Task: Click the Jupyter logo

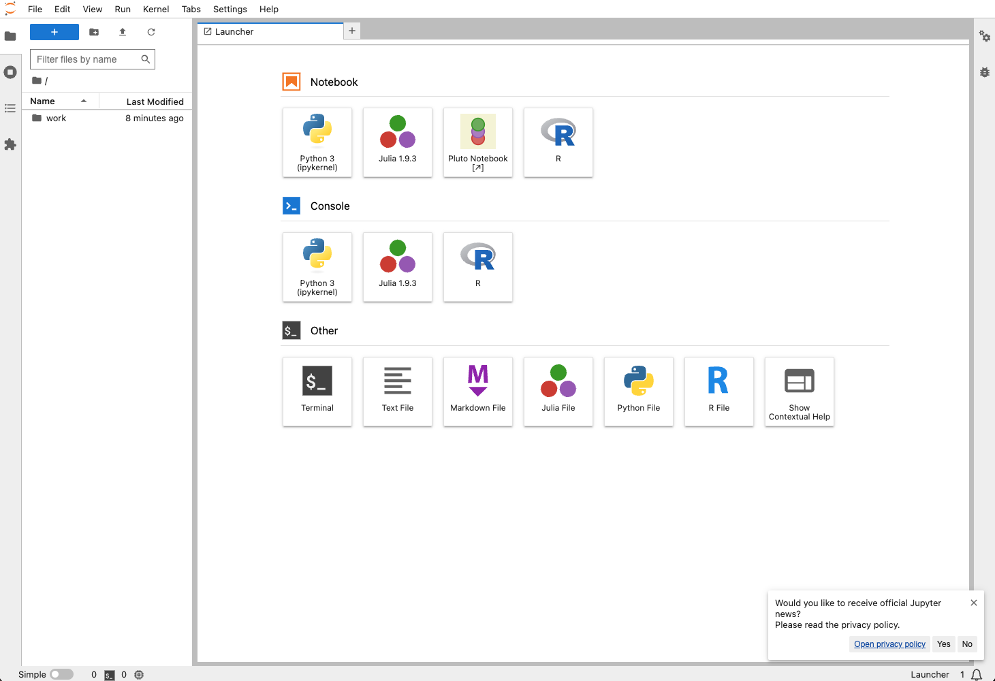Action: 10,9
